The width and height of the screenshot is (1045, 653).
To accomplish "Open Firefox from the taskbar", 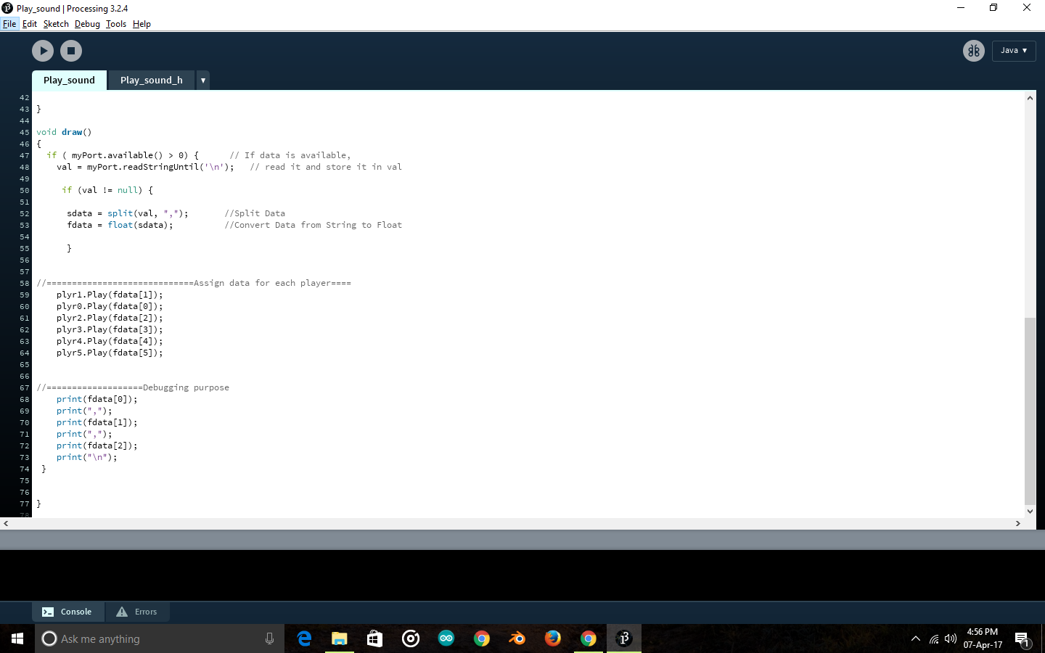I will point(553,638).
